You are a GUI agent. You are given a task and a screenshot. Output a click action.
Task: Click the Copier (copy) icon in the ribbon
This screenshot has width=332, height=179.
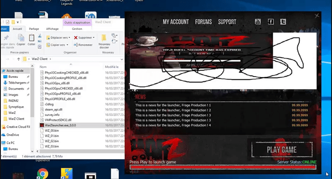21,38
